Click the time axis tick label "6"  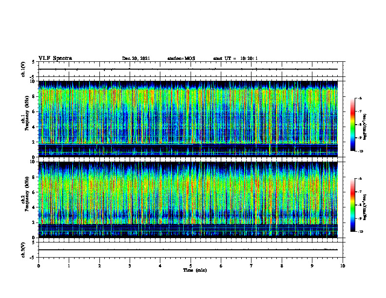(221, 266)
